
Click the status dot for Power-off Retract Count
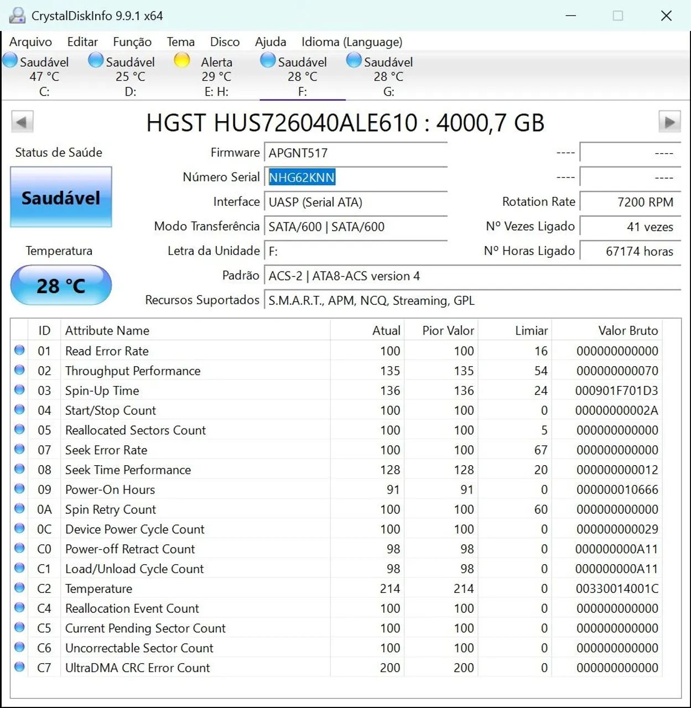coord(19,548)
